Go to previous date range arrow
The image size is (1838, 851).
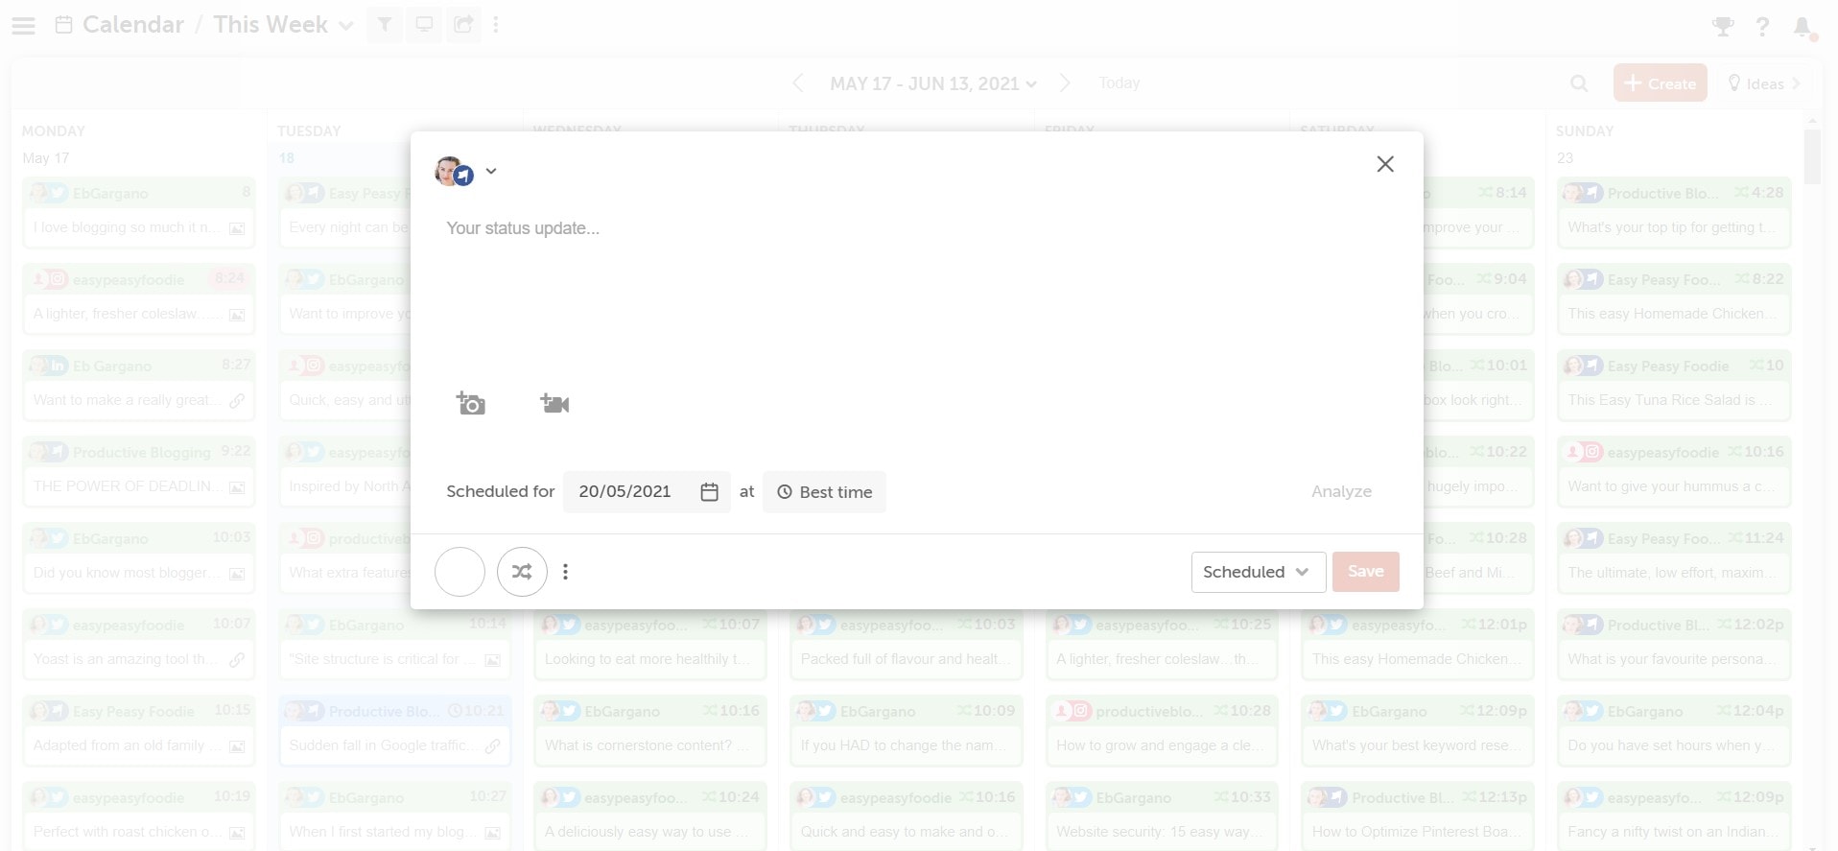[798, 83]
